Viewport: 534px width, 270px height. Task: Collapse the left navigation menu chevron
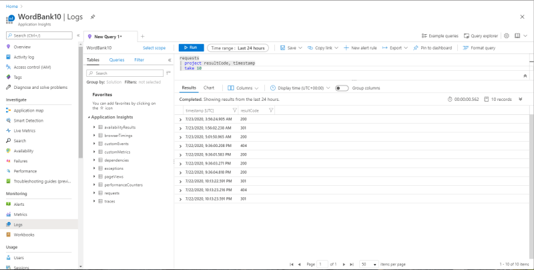click(78, 35)
